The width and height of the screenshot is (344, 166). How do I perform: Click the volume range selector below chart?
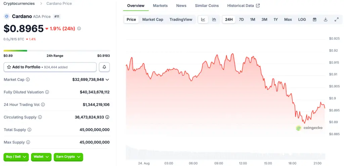coord(225,152)
